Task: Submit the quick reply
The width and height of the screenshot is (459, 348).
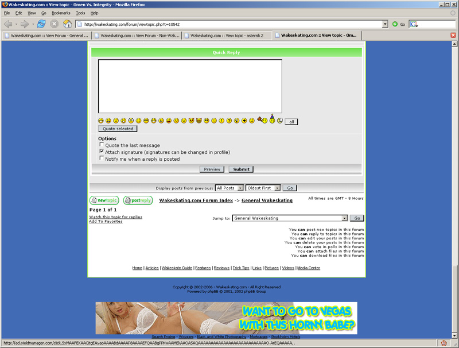Action: [x=240, y=169]
